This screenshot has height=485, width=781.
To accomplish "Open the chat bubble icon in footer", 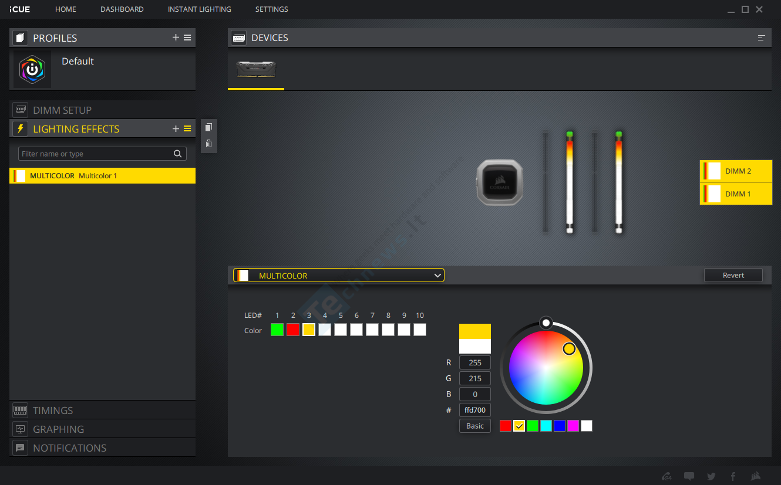I will (x=689, y=476).
